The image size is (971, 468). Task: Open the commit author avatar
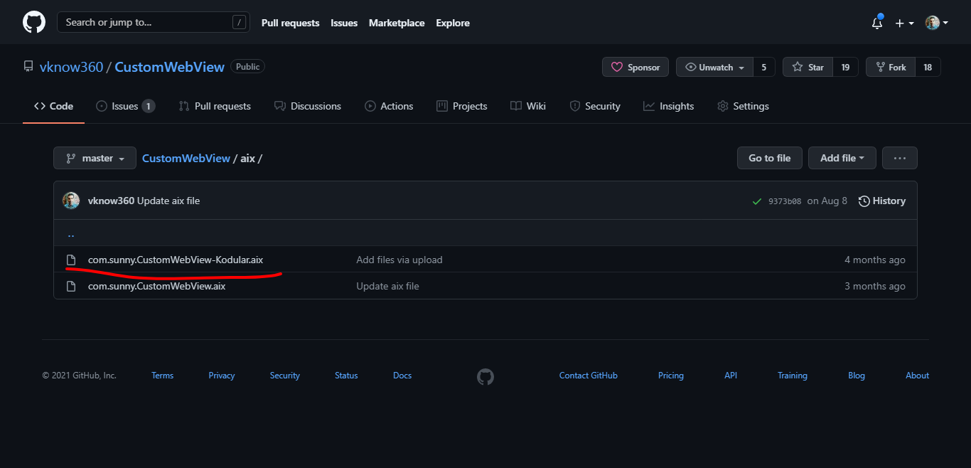[71, 201]
